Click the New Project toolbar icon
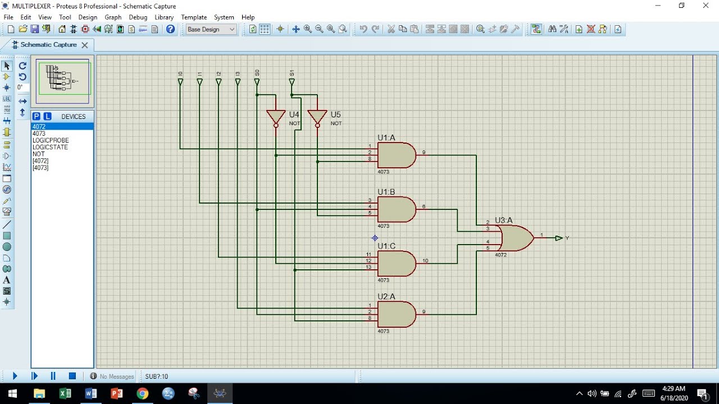The height and width of the screenshot is (404, 719). click(11, 29)
